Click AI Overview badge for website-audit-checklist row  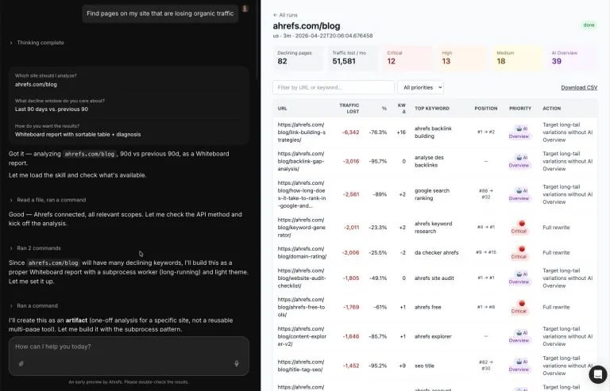click(519, 278)
